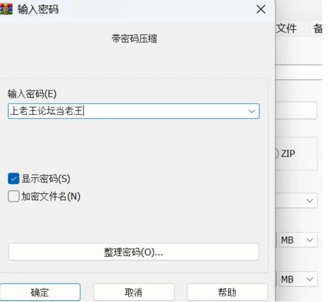Click the background text field beside password box

tap(296, 111)
